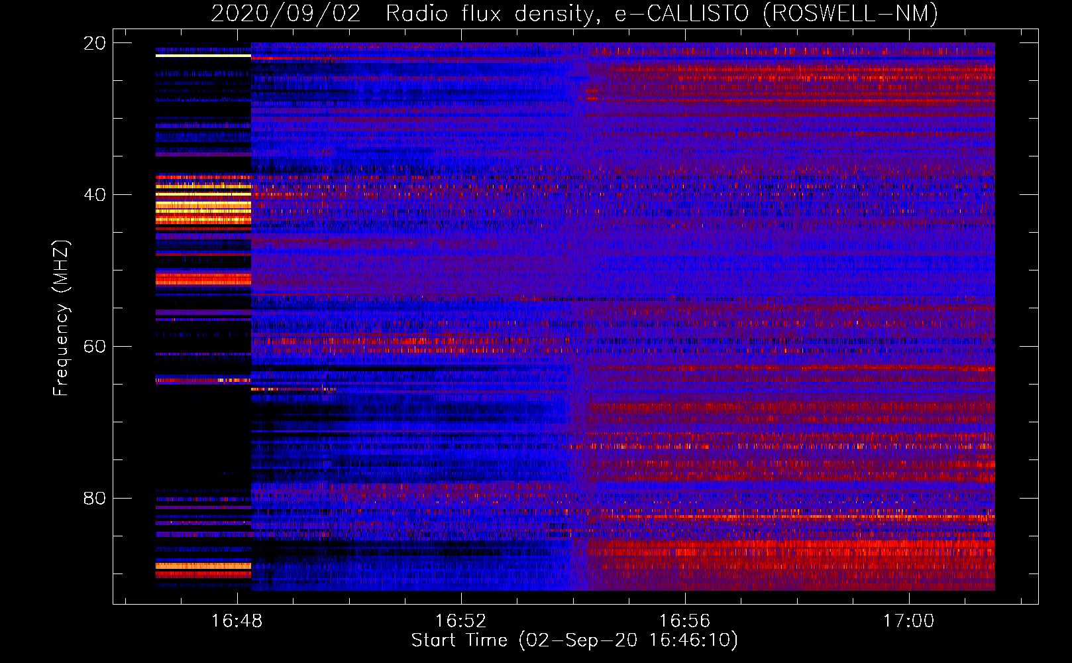Click the 16:52 time tick label
Viewport: 1072px width, 663px height.
[461, 621]
